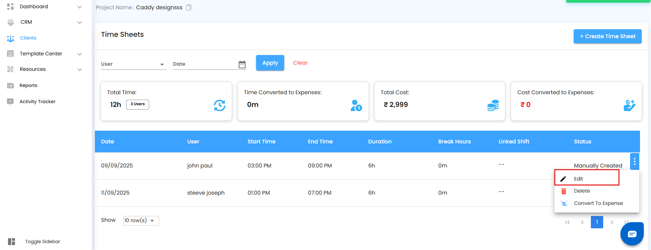Go to Clients in the sidebar
The height and width of the screenshot is (250, 651).
tap(28, 38)
